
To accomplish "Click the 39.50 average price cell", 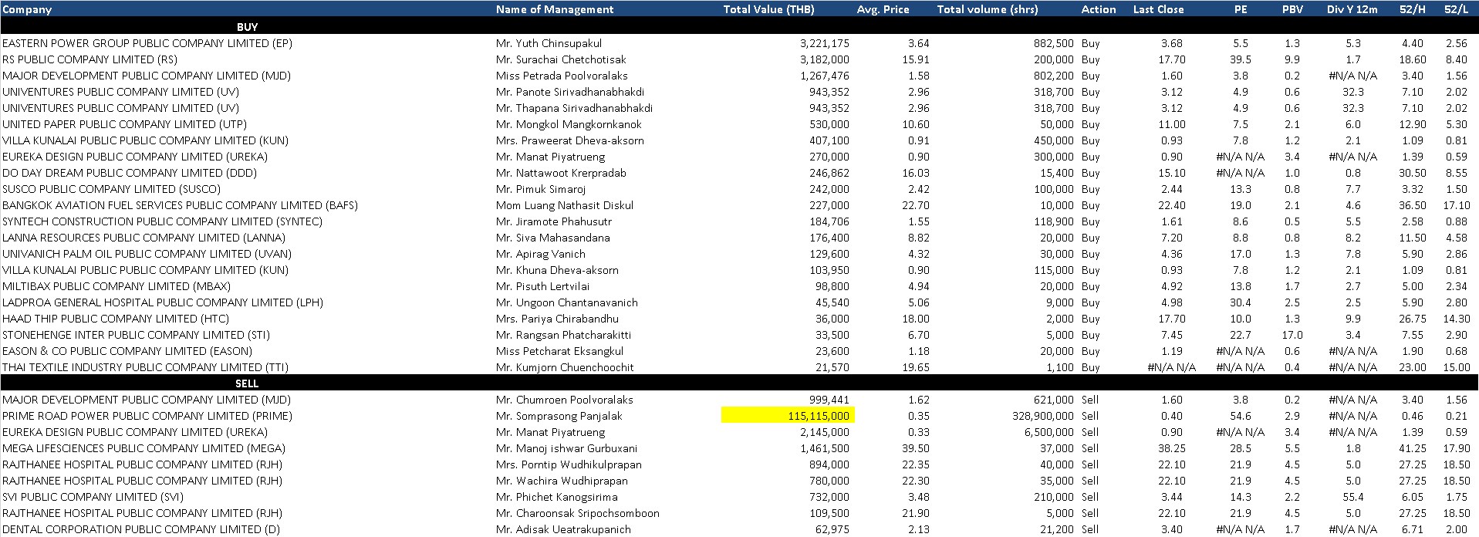I will [x=916, y=448].
